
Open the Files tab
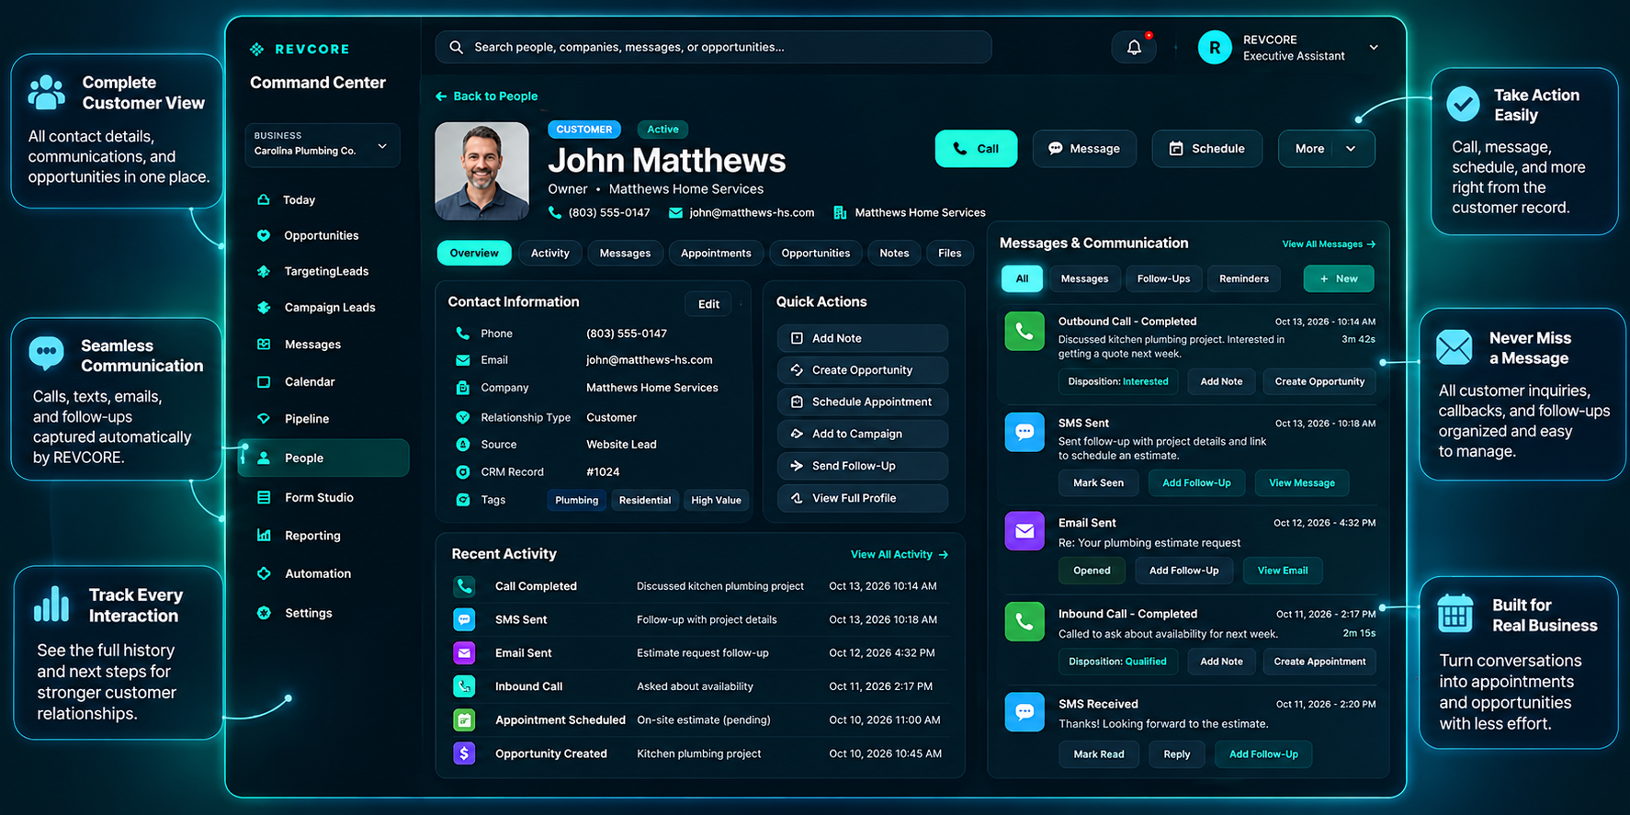click(950, 253)
